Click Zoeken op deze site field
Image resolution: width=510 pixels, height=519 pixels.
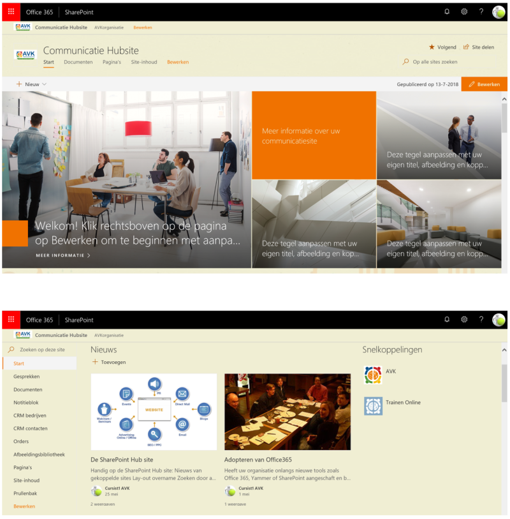42,349
